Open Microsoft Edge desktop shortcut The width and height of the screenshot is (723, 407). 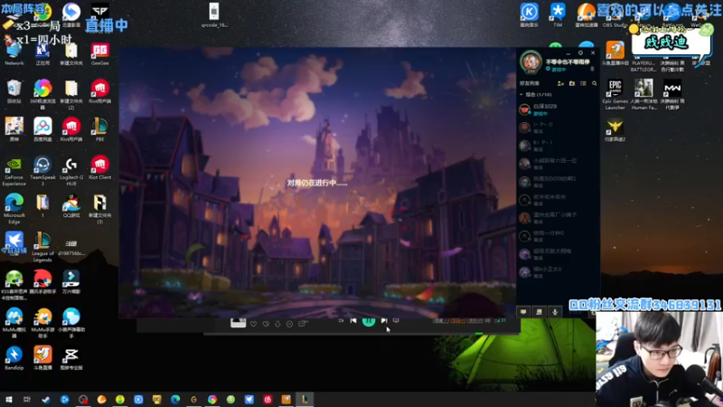coord(14,209)
